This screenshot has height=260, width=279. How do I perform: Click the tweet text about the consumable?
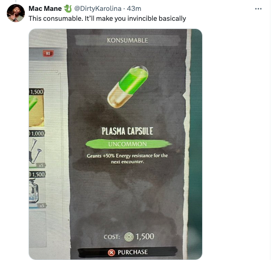pos(107,19)
